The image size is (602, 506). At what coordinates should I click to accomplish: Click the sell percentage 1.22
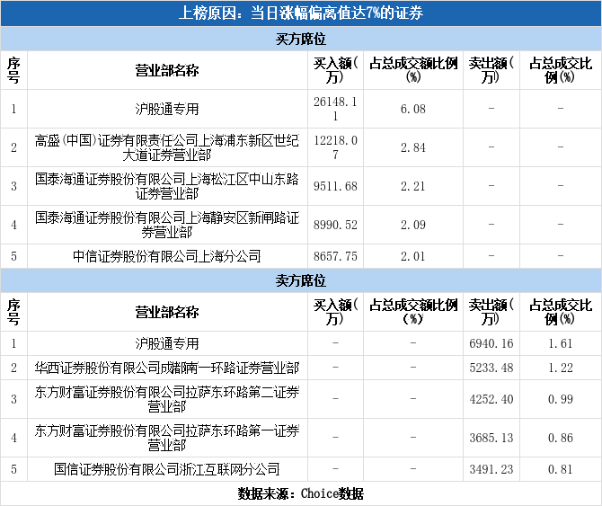click(x=560, y=368)
